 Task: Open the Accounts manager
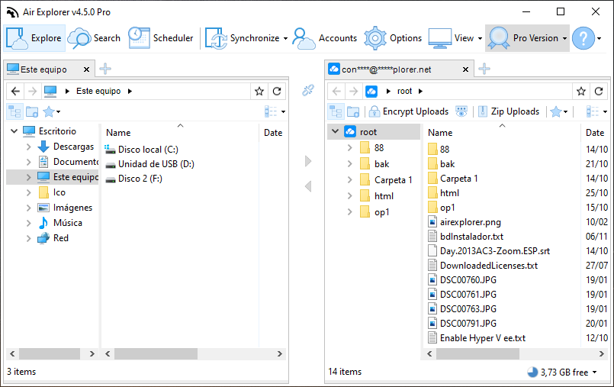click(x=325, y=38)
